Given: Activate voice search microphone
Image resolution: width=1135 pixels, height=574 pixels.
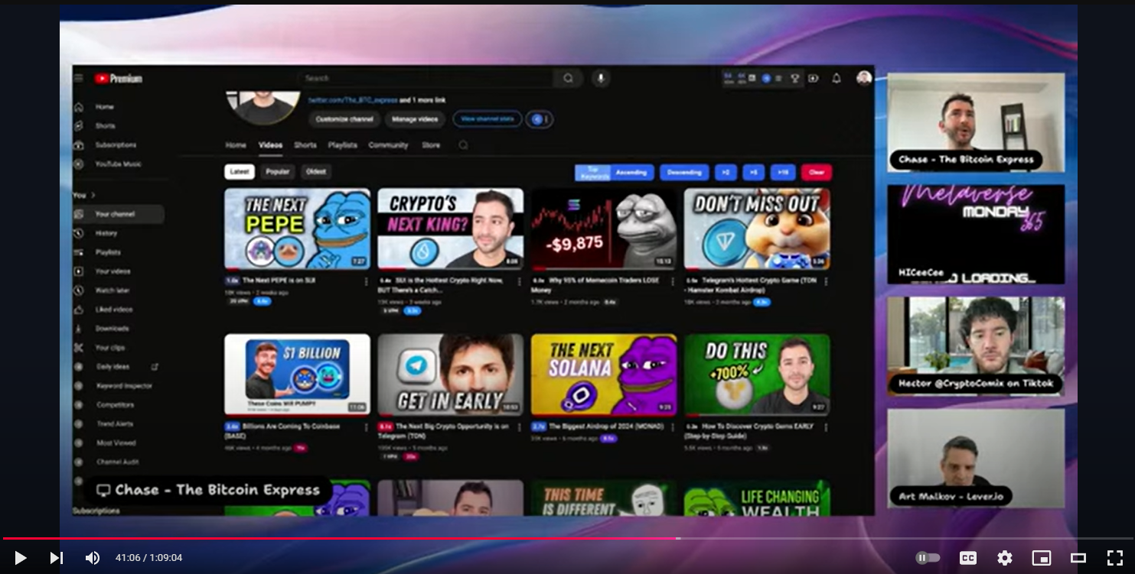Looking at the screenshot, I should tap(601, 78).
